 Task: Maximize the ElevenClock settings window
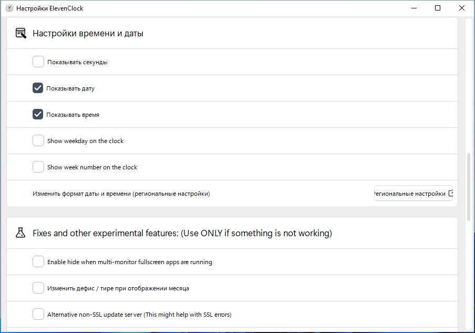438,8
